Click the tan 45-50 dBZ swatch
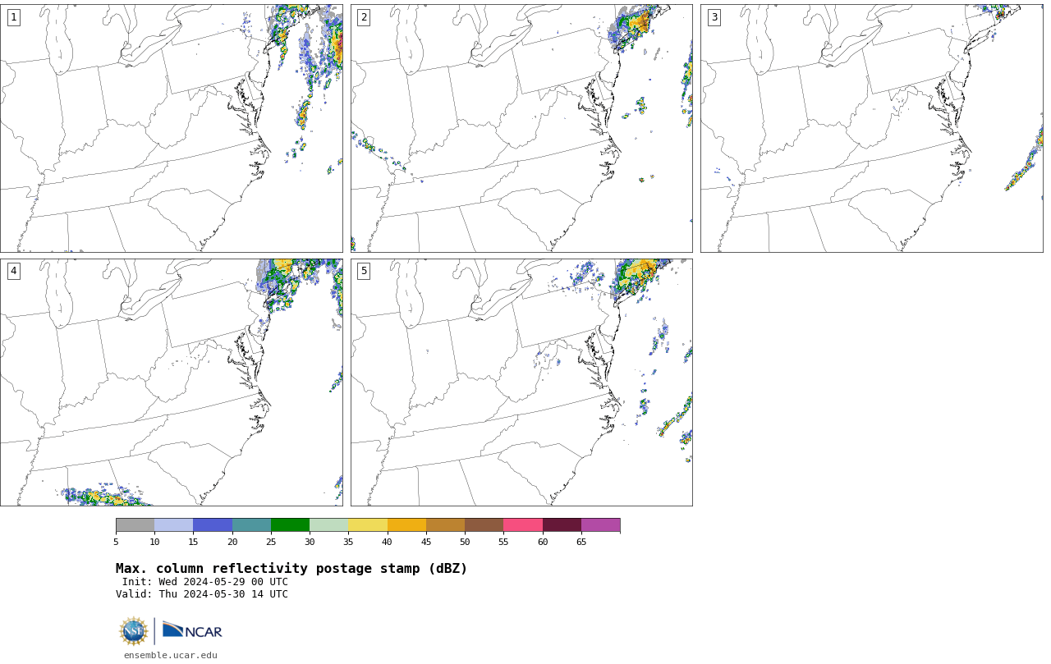 (x=445, y=525)
